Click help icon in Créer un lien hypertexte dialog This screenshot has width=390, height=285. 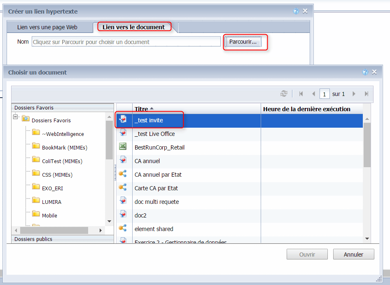point(296,11)
